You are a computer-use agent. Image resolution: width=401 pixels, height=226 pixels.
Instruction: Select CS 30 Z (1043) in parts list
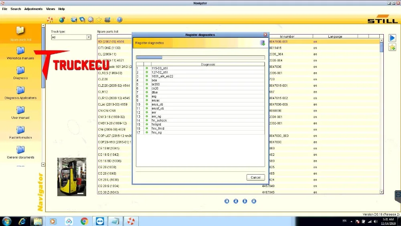tap(108, 192)
